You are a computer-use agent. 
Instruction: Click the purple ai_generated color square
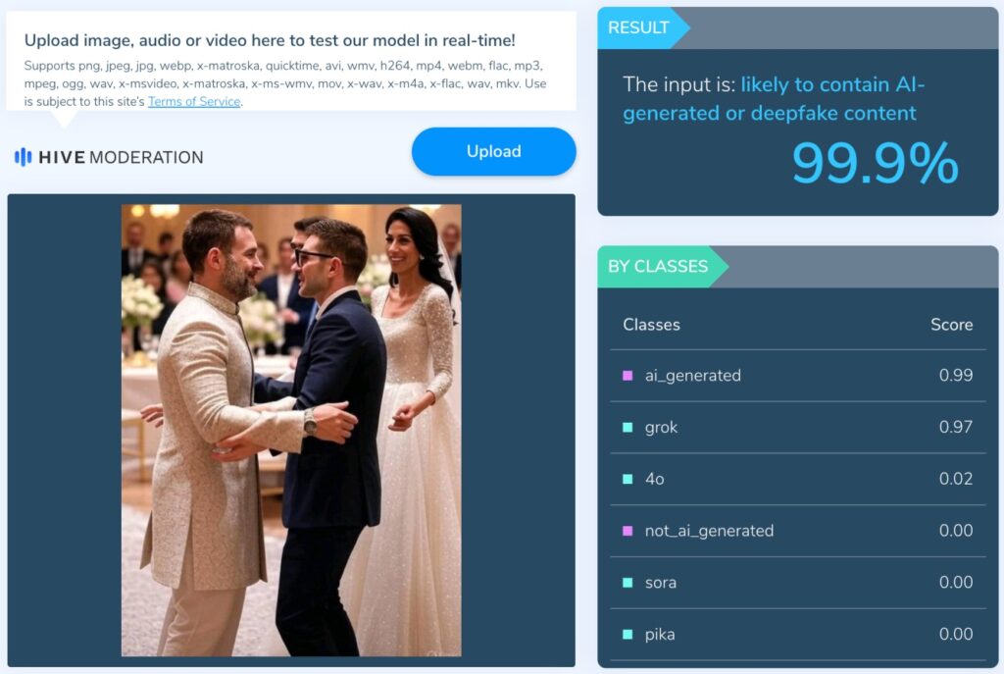coord(627,376)
